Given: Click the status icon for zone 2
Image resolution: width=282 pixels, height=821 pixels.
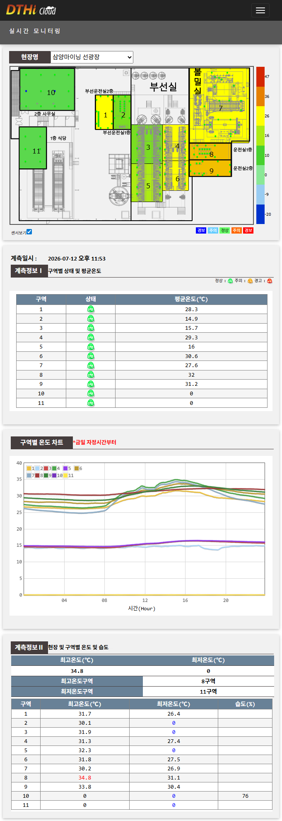Looking at the screenshot, I should [91, 319].
